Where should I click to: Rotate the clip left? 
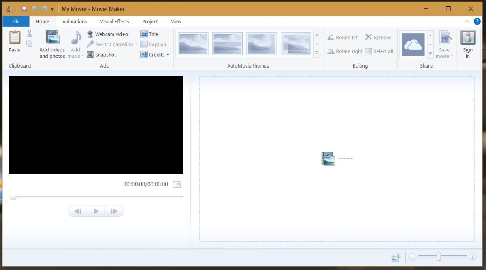tap(343, 37)
